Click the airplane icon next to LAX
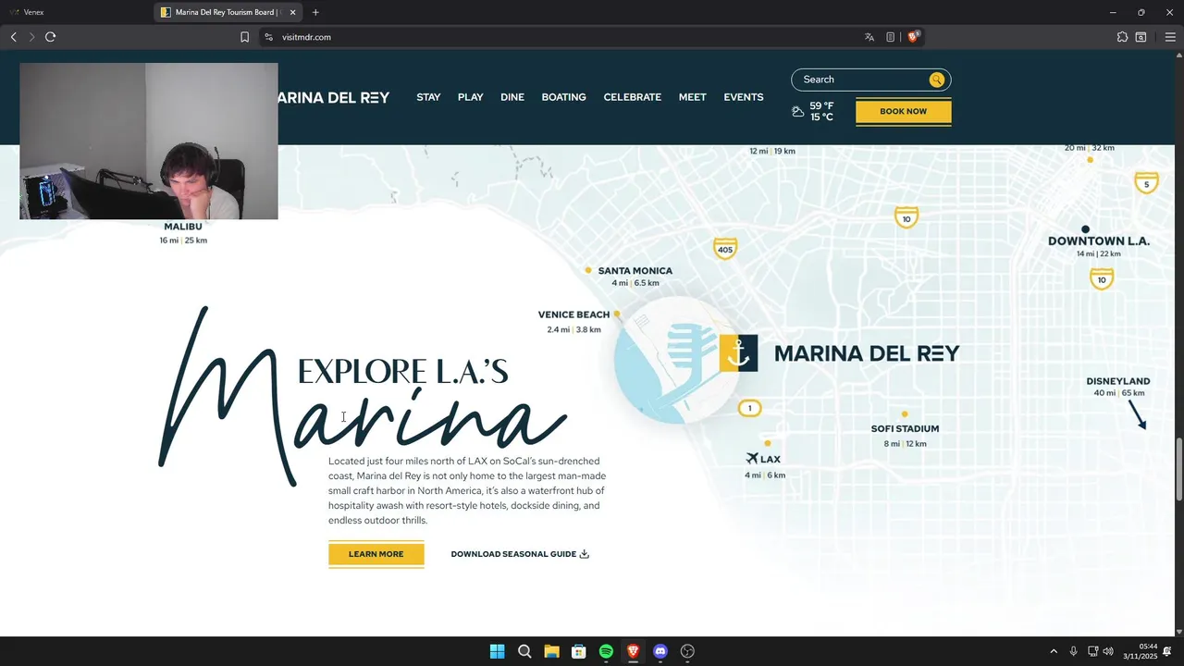The height and width of the screenshot is (666, 1184). (x=752, y=459)
